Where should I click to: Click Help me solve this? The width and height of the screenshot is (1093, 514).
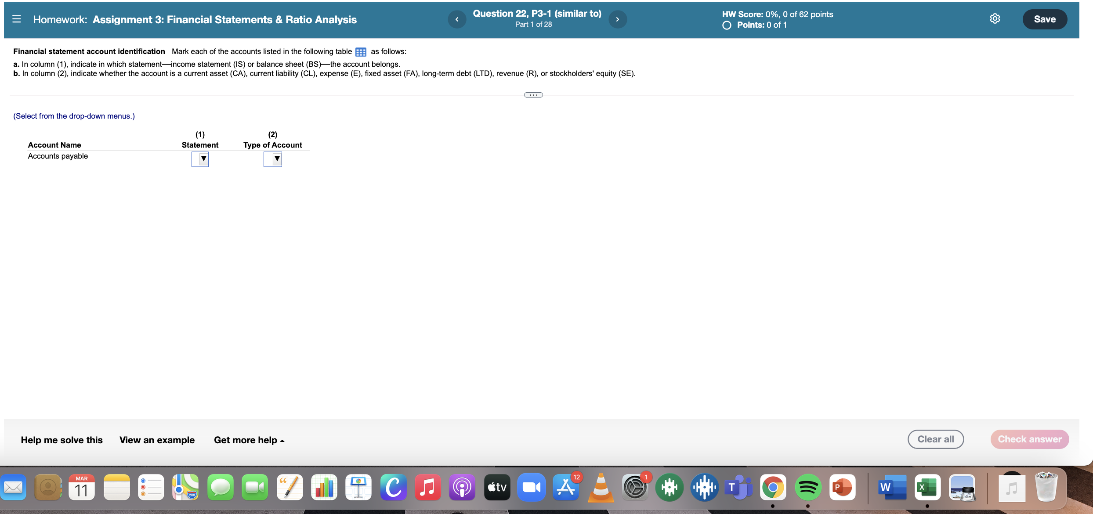(x=62, y=440)
